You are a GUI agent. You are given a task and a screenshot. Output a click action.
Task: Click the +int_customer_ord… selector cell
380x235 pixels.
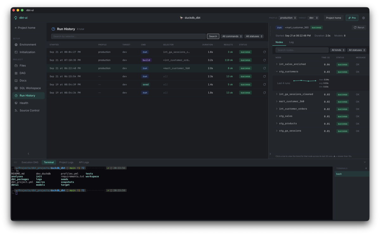176,60
